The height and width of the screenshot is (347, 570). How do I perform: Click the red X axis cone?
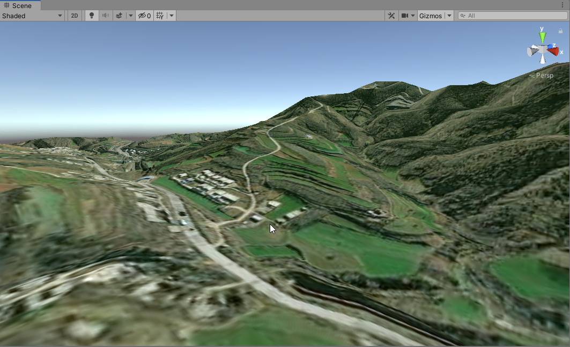(x=553, y=51)
